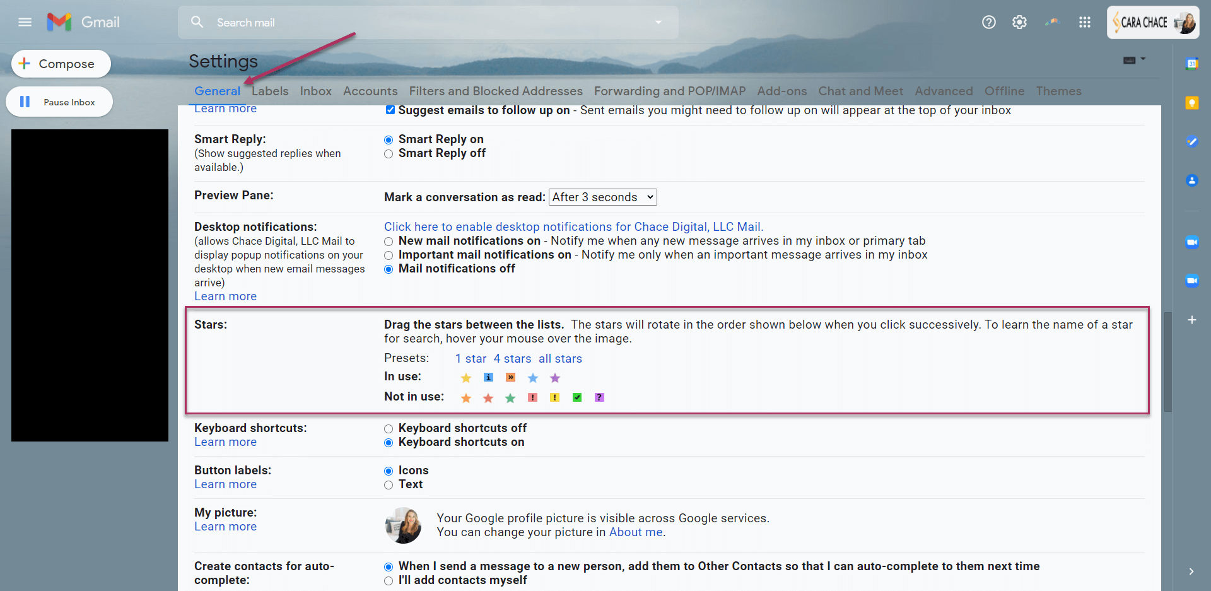Select auto-add to Other Contacts option
The image size is (1211, 591).
(389, 567)
